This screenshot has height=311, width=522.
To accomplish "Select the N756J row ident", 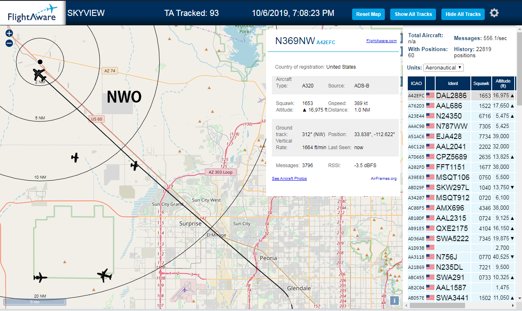I will coord(446,257).
